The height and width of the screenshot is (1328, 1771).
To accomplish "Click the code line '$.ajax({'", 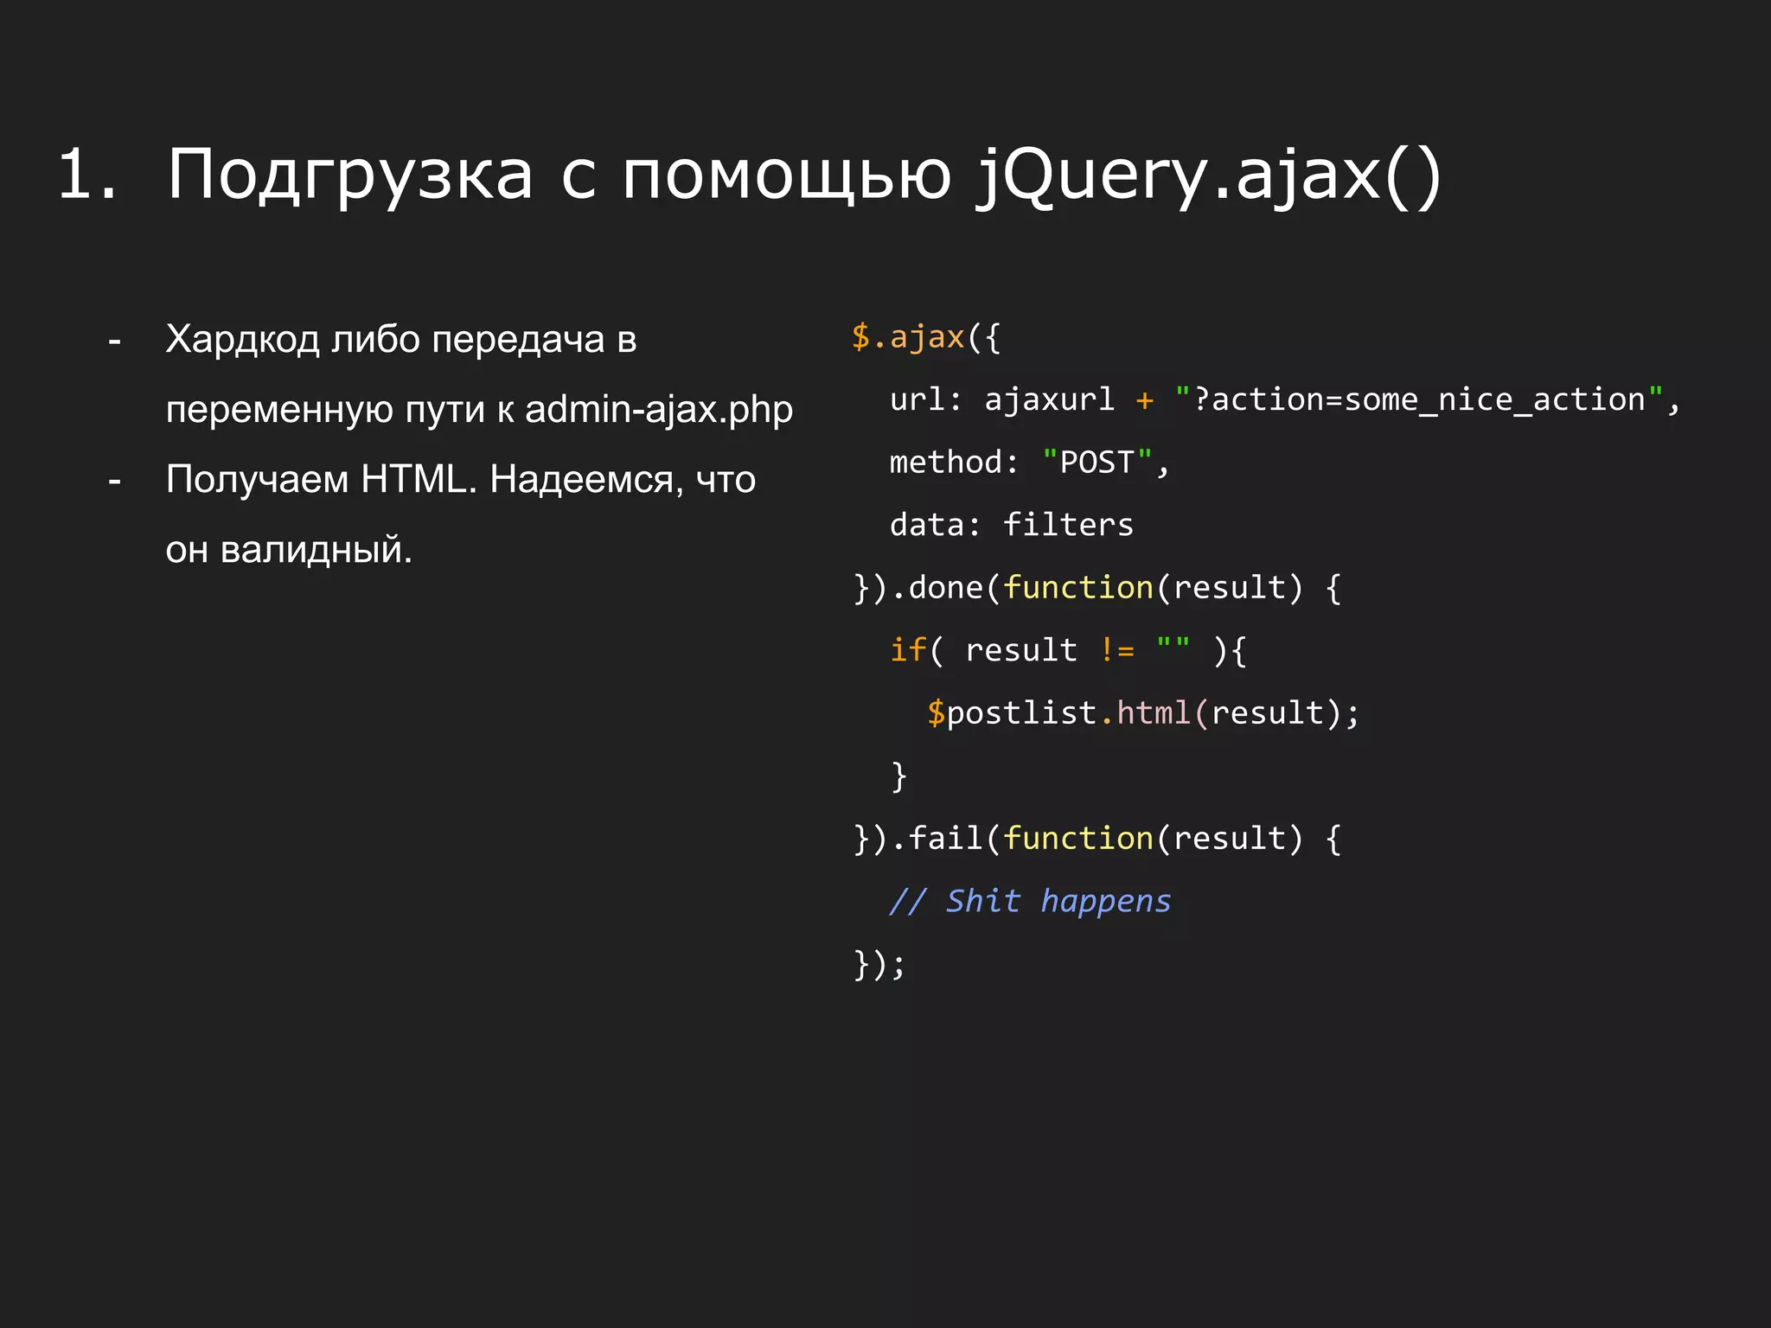I will tap(926, 337).
